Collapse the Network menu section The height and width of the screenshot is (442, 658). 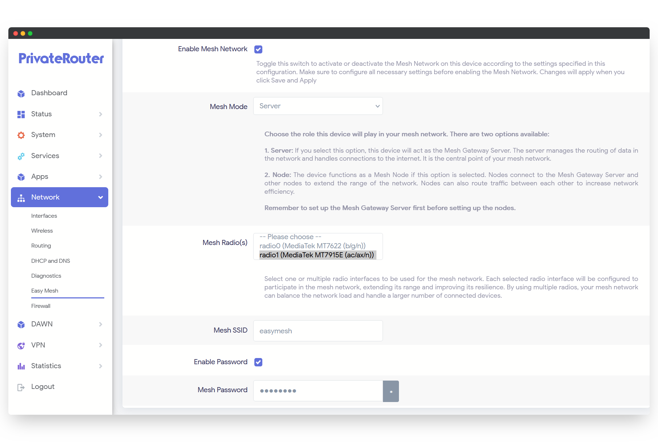pos(100,197)
